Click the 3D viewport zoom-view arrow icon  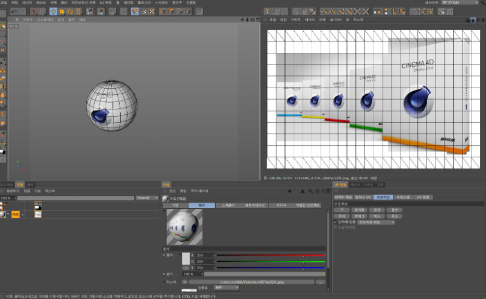coord(247,19)
